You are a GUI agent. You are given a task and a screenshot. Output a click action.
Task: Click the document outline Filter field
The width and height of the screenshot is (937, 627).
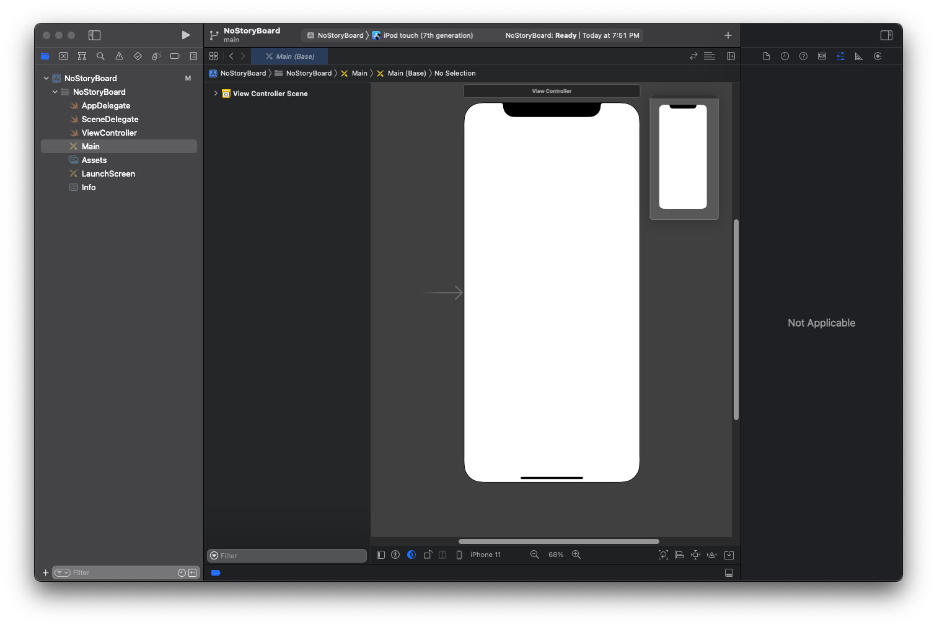290,556
